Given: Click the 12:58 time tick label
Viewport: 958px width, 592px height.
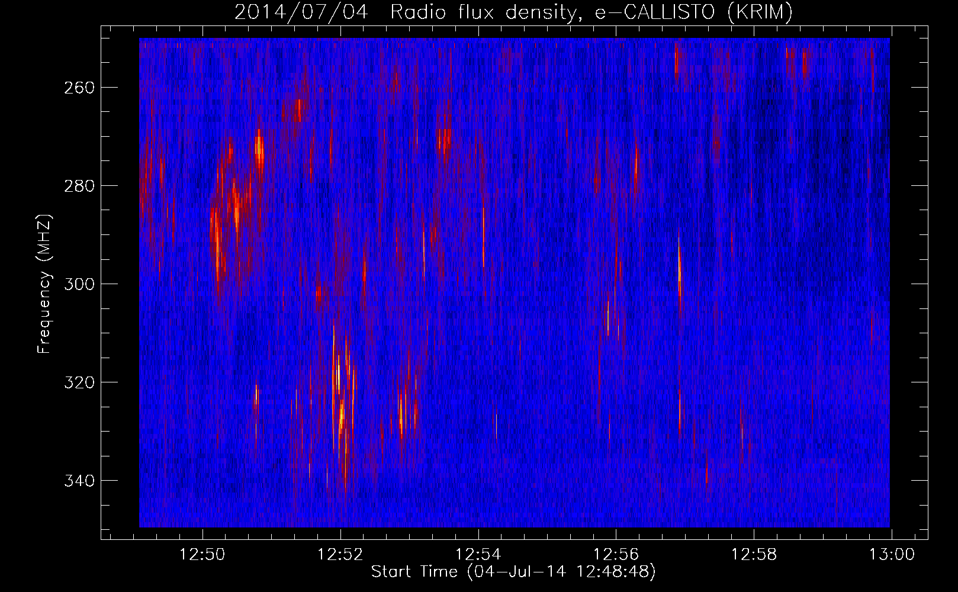Looking at the screenshot, I should tap(754, 555).
